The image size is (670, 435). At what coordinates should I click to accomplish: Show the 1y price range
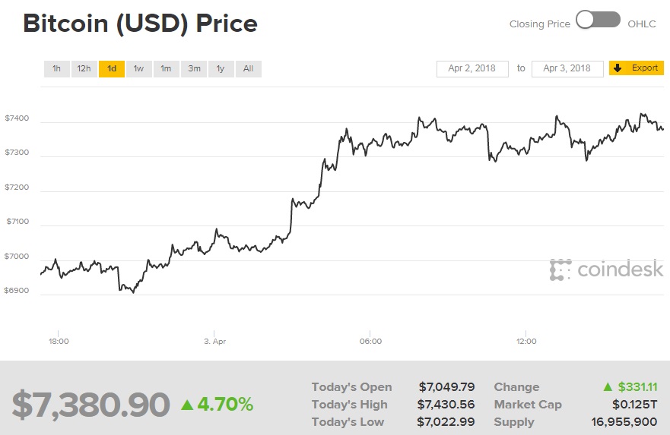[x=221, y=69]
